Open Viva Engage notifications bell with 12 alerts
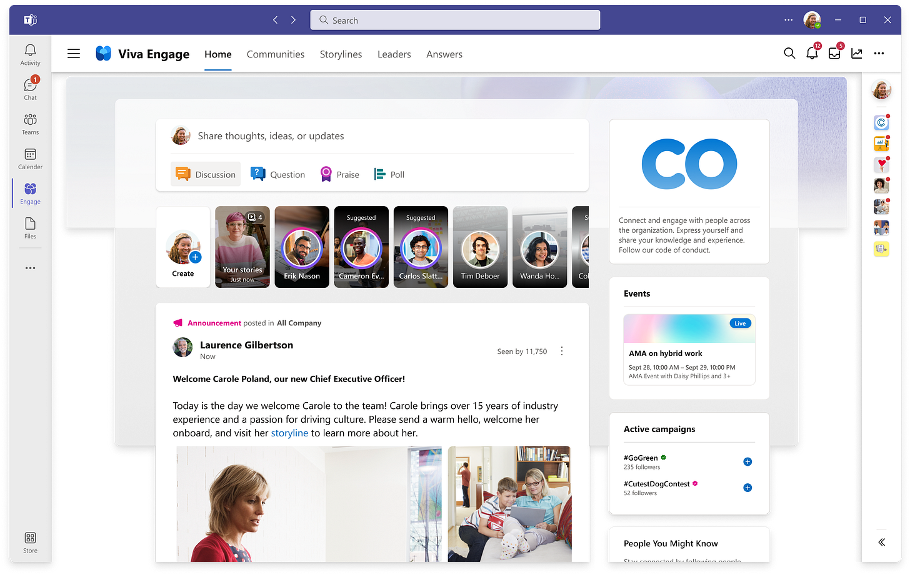Screen dimensions: 910x575 click(812, 54)
